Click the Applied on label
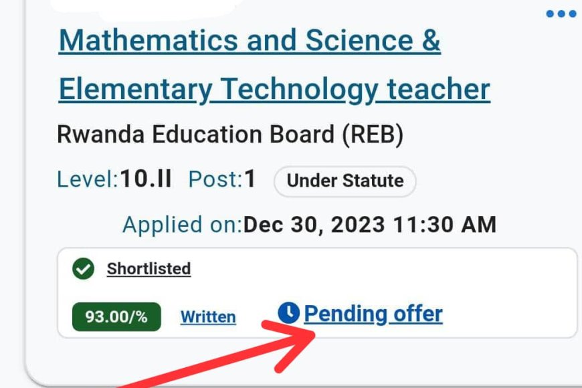This screenshot has height=388, width=582. (181, 225)
